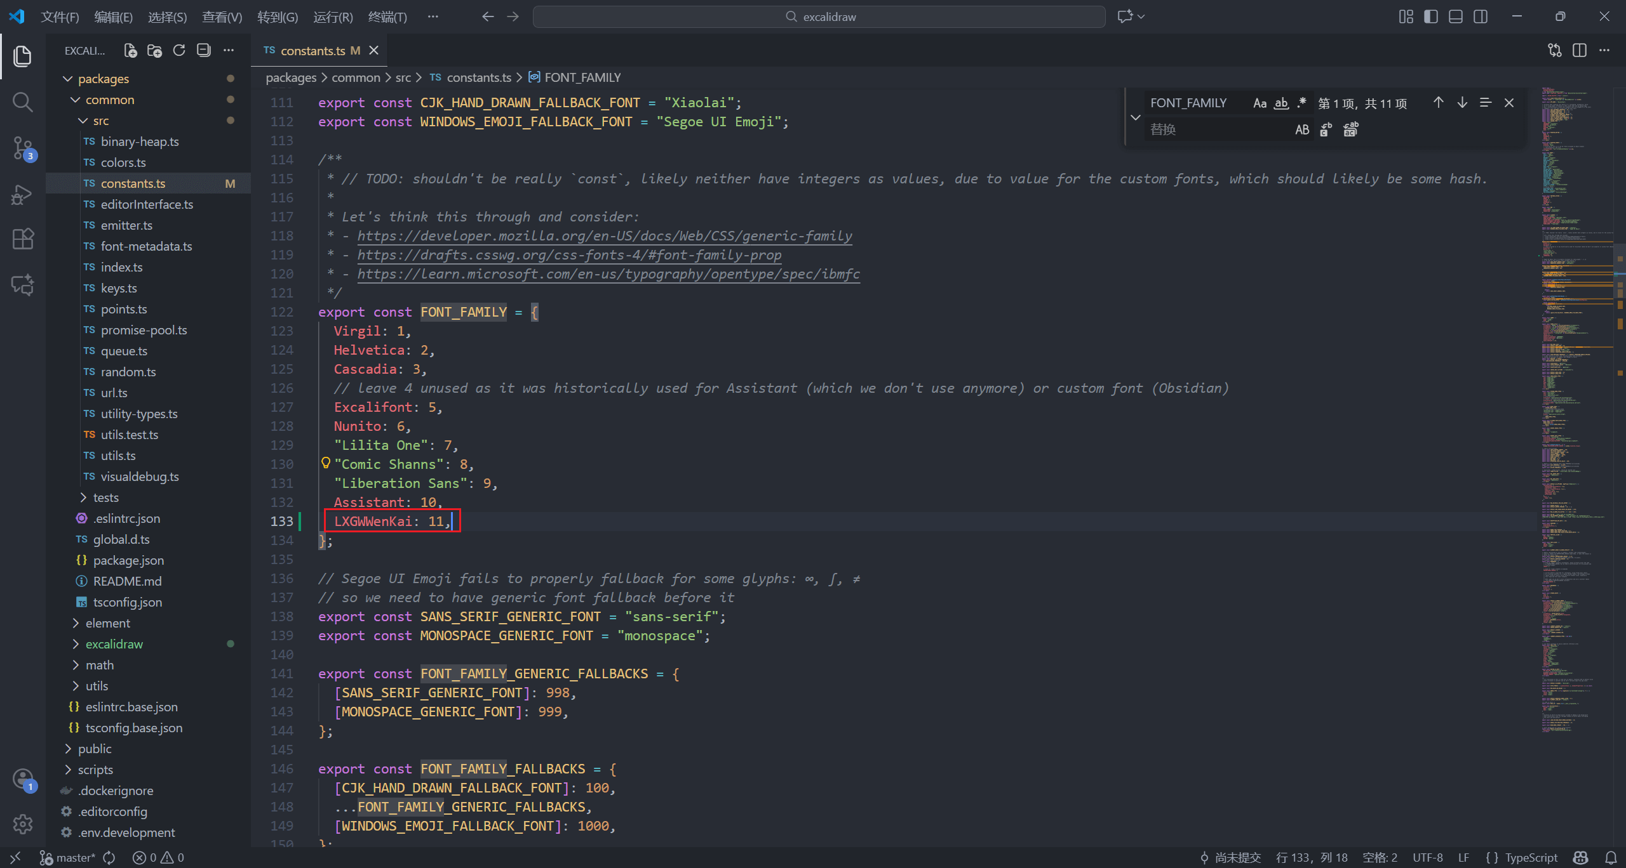Select the constants.ts editor tab
The image size is (1626, 868).
click(312, 51)
